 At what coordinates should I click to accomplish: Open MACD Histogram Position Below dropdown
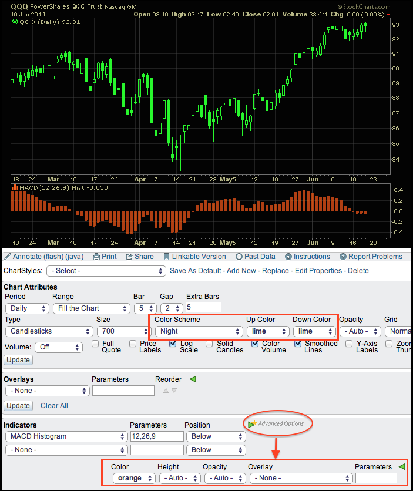click(216, 436)
